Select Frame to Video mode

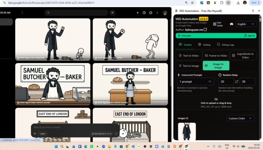[216, 56]
